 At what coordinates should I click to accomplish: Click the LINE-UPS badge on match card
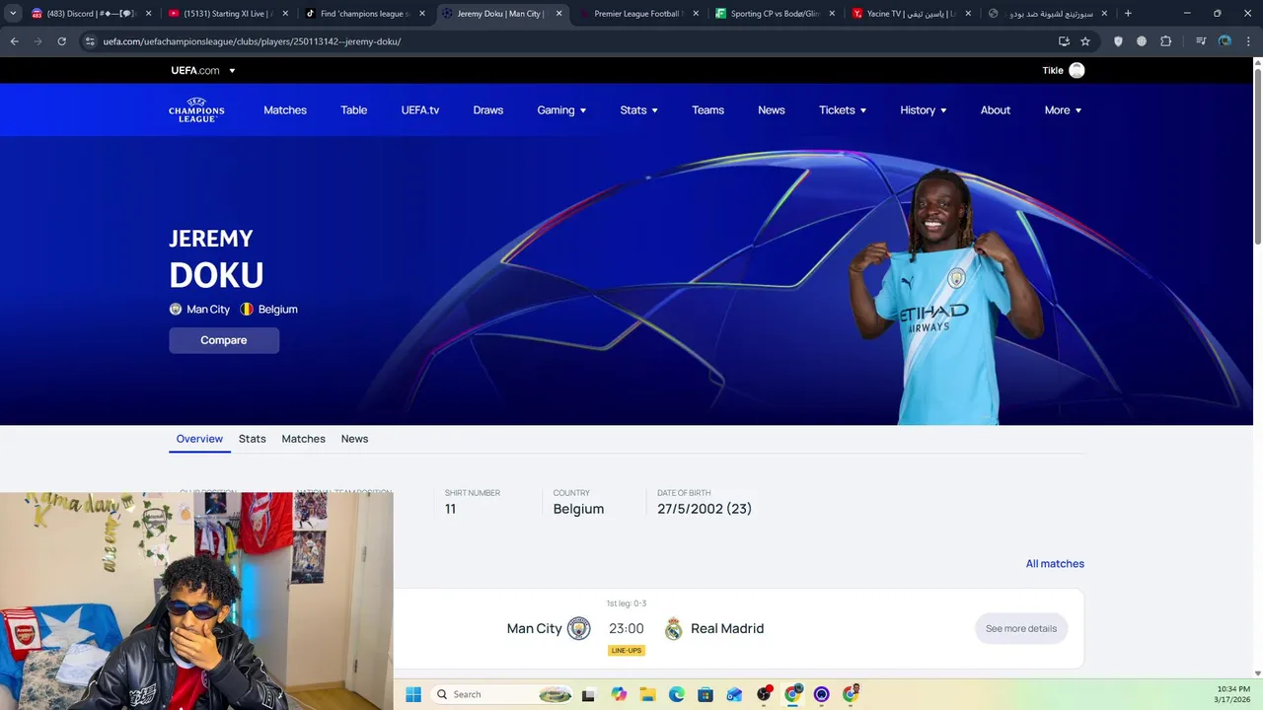(627, 651)
